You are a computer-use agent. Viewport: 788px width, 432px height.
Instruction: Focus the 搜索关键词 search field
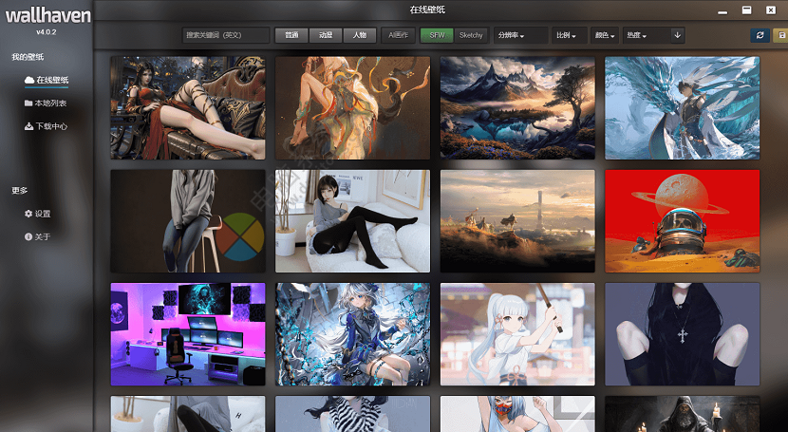tap(226, 35)
